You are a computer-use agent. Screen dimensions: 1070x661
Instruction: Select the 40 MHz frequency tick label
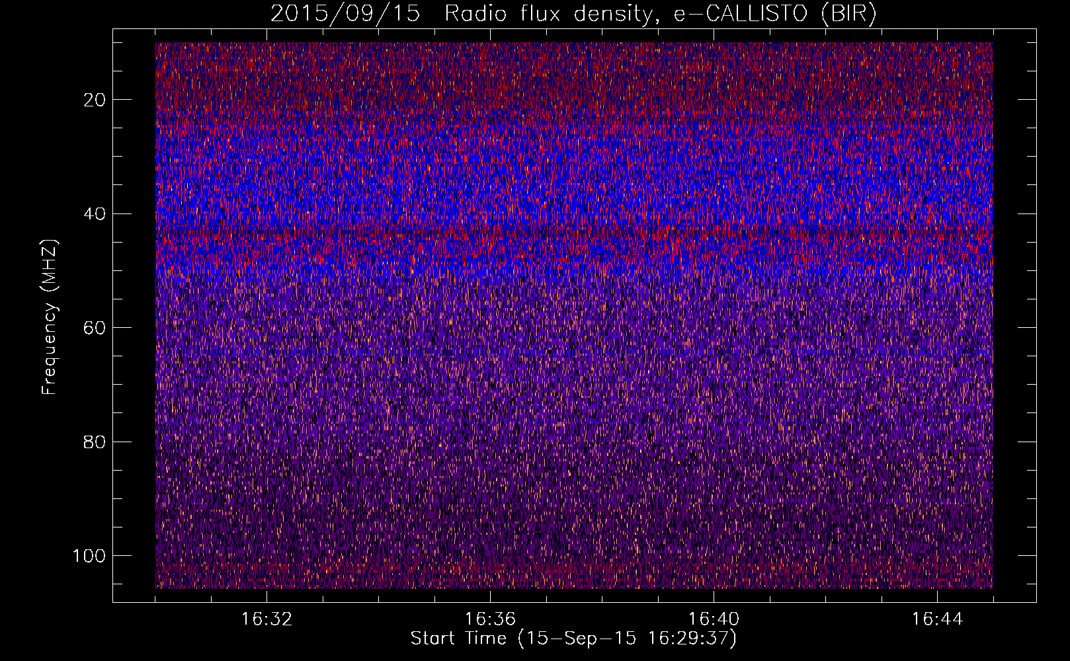point(95,214)
